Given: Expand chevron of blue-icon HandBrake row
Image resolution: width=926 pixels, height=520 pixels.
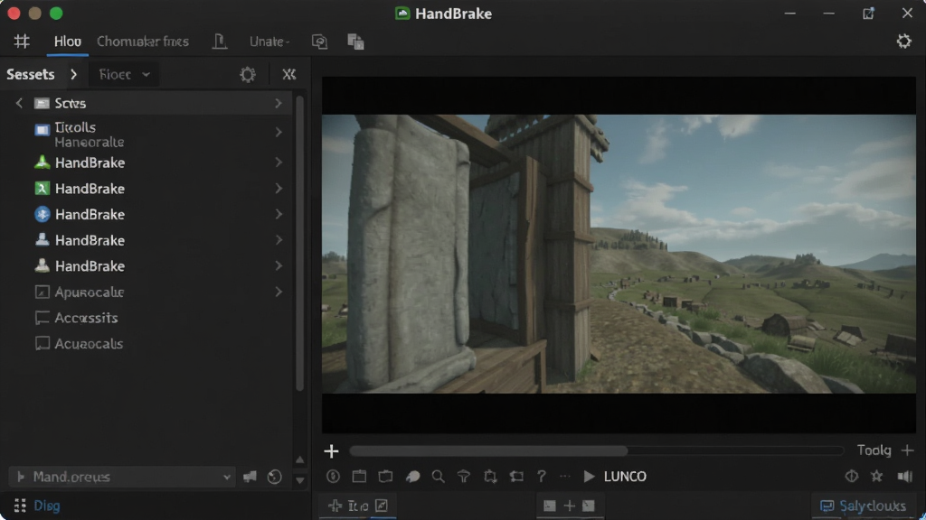Looking at the screenshot, I should click(x=279, y=214).
